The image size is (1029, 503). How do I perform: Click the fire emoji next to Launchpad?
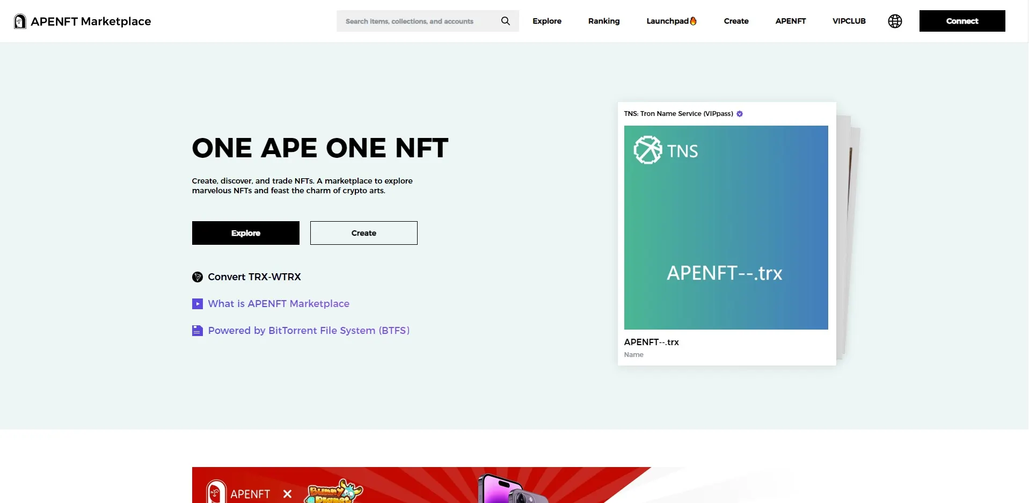click(694, 20)
